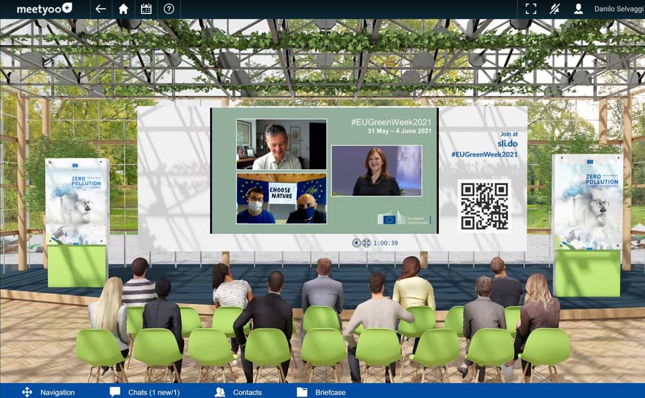
Task: Open the event calendar icon
Action: pos(146,9)
